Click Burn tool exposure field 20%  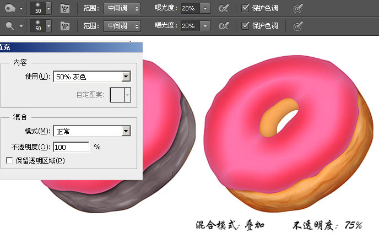[190, 8]
